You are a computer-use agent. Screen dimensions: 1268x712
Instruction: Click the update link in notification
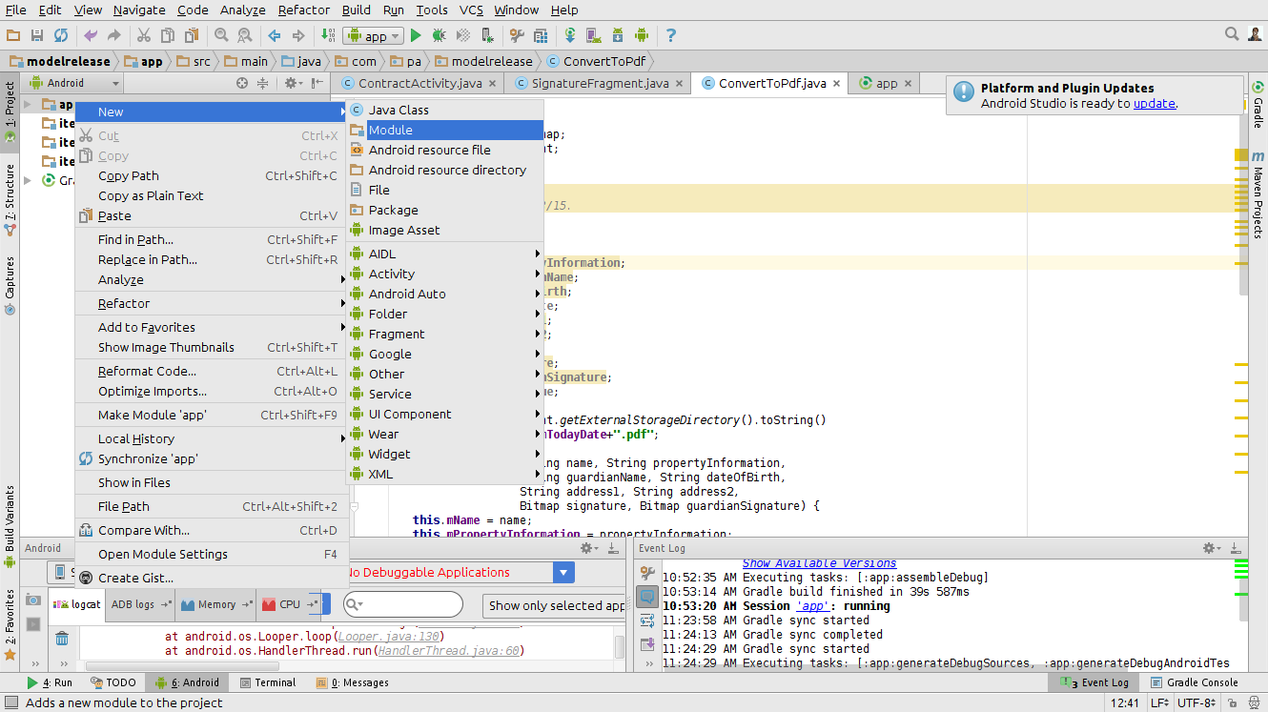(x=1154, y=104)
